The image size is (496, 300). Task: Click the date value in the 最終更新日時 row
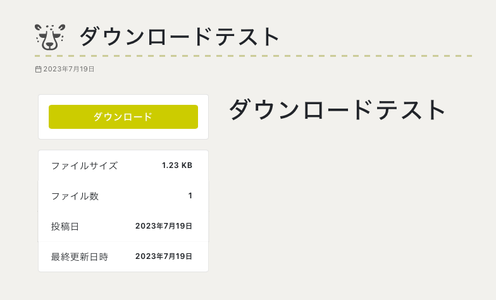pyautogui.click(x=164, y=256)
